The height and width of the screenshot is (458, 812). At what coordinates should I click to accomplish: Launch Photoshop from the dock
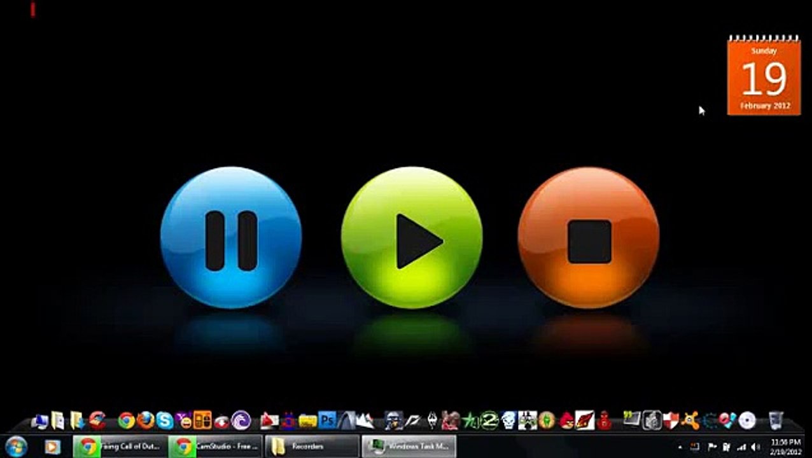click(x=328, y=420)
